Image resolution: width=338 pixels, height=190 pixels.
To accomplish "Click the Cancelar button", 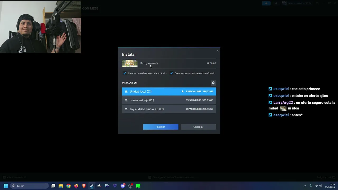I will pos(198,127).
